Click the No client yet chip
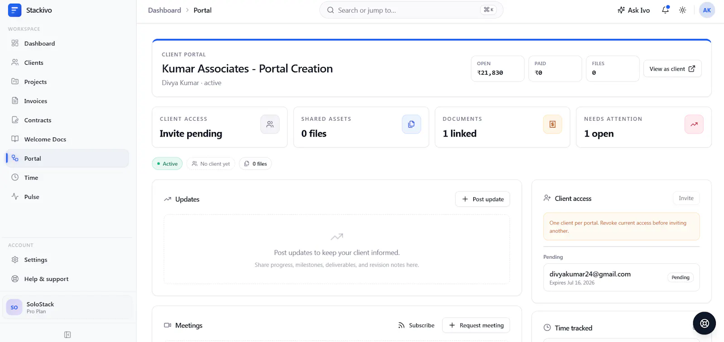This screenshot has height=342, width=724. pyautogui.click(x=210, y=164)
